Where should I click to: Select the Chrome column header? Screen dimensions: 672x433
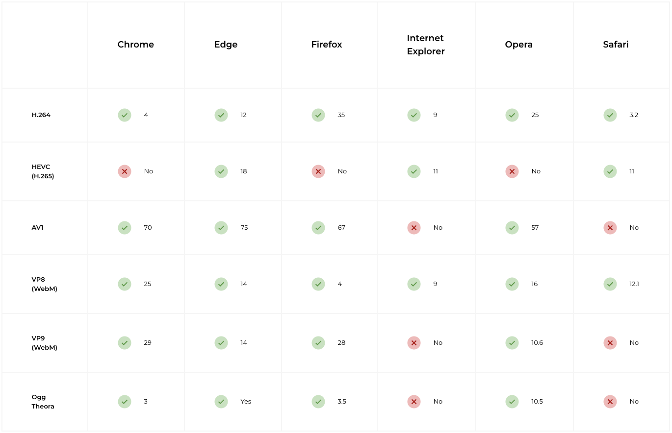point(136,45)
